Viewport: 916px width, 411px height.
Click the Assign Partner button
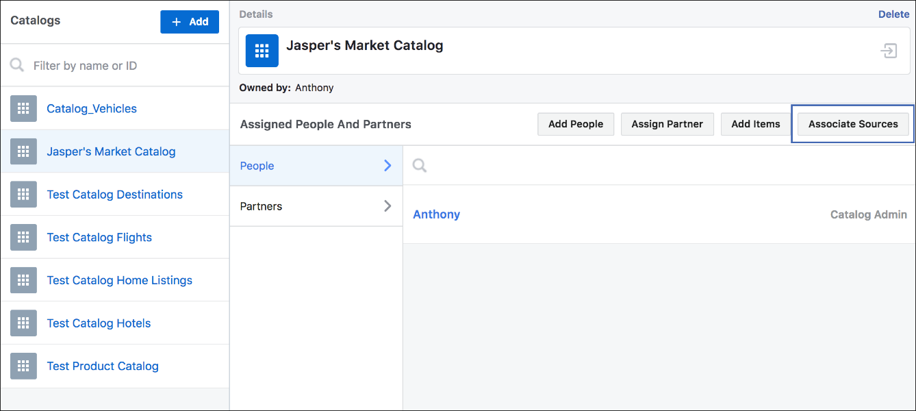(x=667, y=124)
